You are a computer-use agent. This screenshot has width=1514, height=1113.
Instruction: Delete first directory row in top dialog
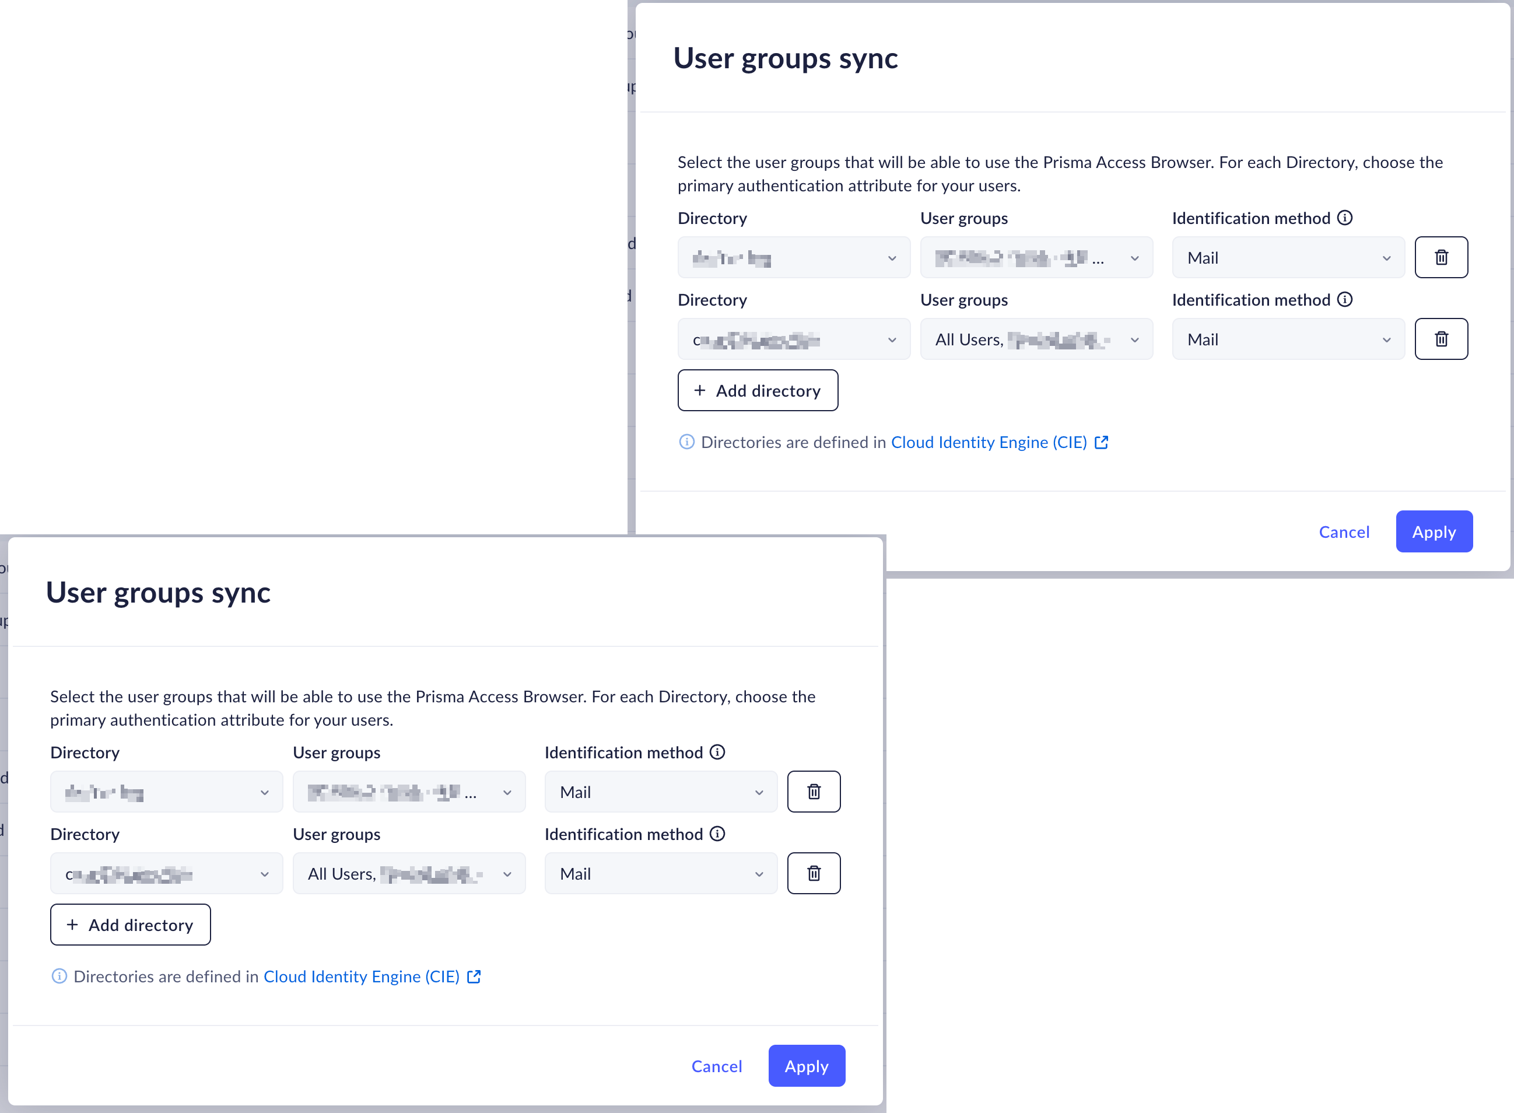pos(1441,257)
